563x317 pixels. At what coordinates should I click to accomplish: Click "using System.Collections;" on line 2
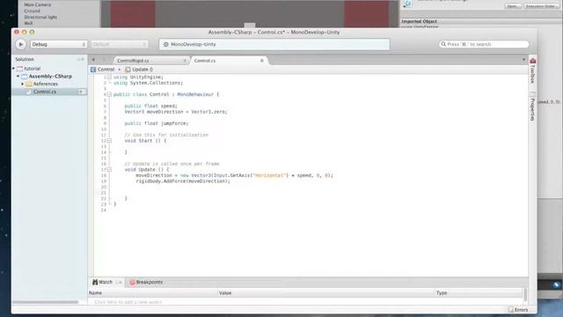tap(148, 83)
